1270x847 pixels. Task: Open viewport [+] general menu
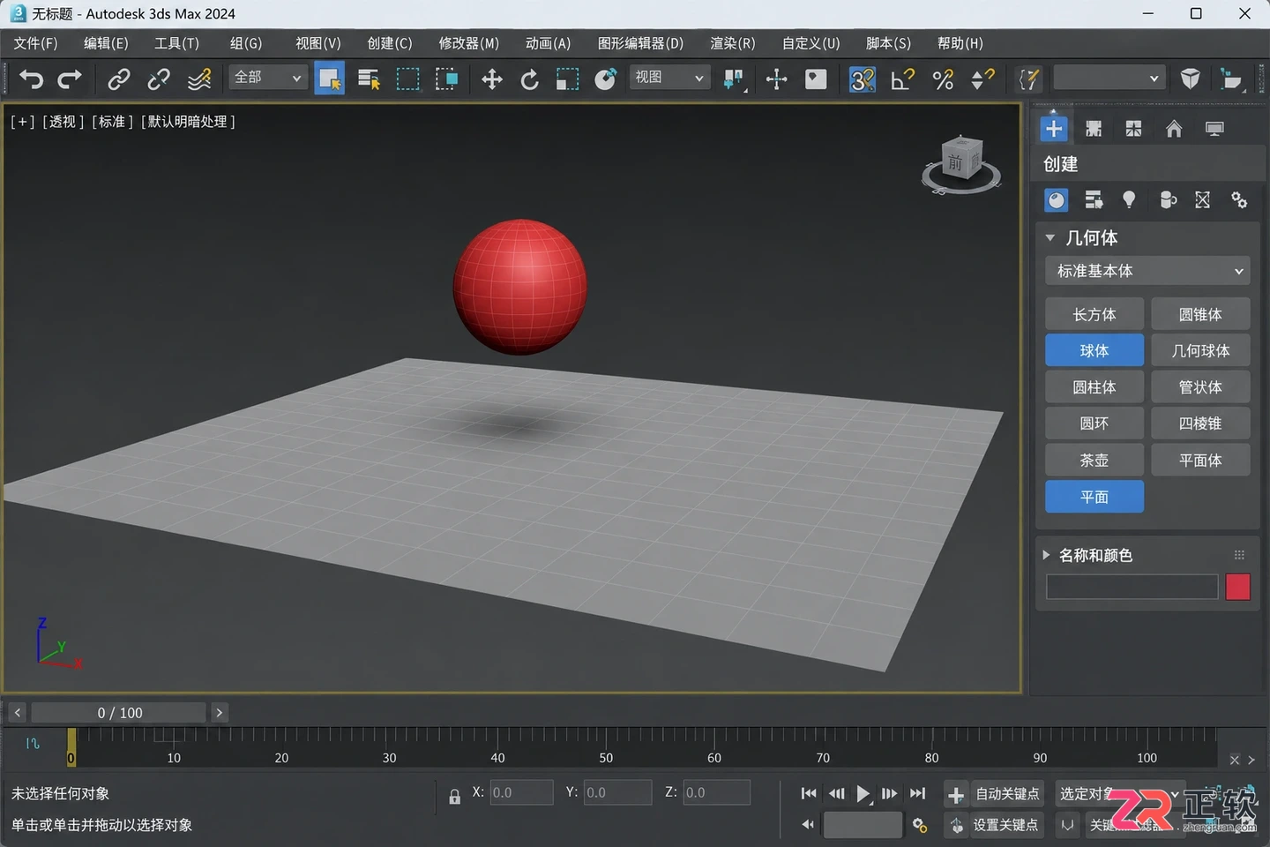click(x=22, y=122)
